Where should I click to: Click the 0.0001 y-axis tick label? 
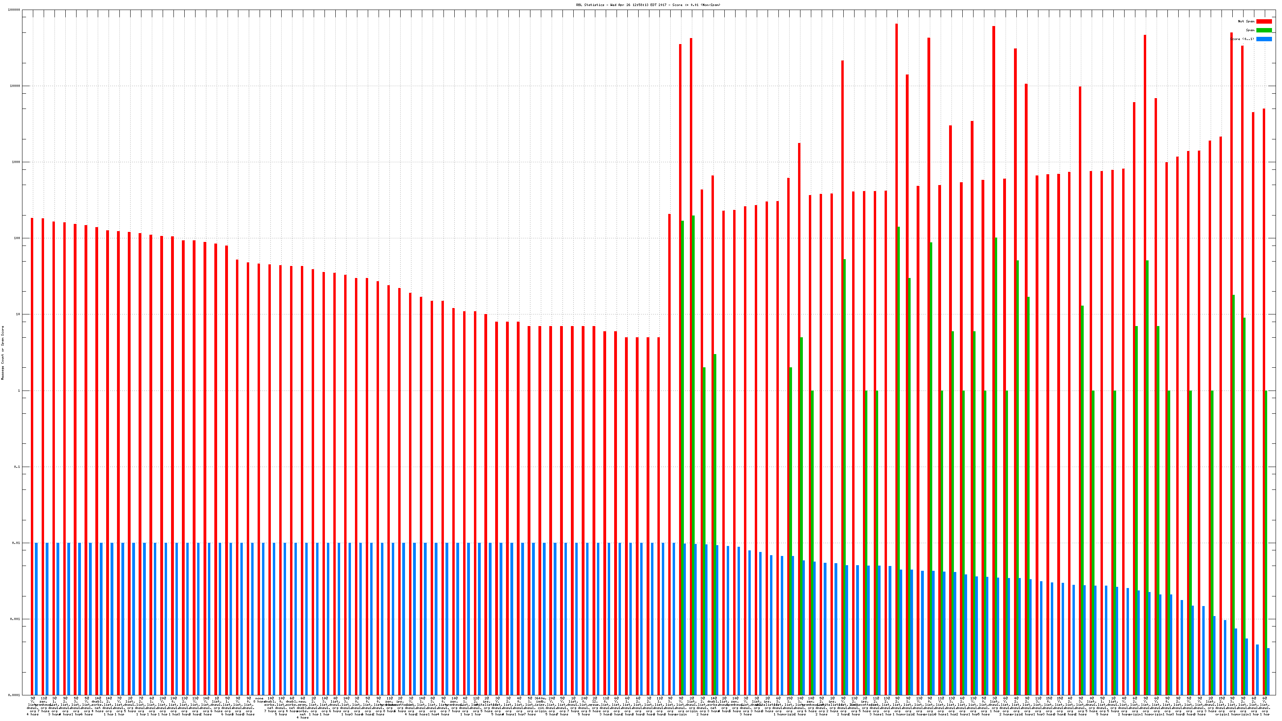pyautogui.click(x=15, y=695)
